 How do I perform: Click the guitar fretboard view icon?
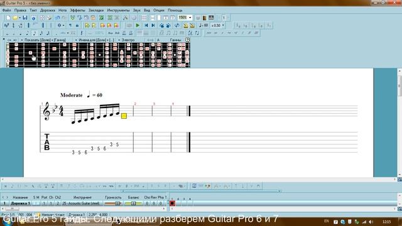tap(204, 18)
